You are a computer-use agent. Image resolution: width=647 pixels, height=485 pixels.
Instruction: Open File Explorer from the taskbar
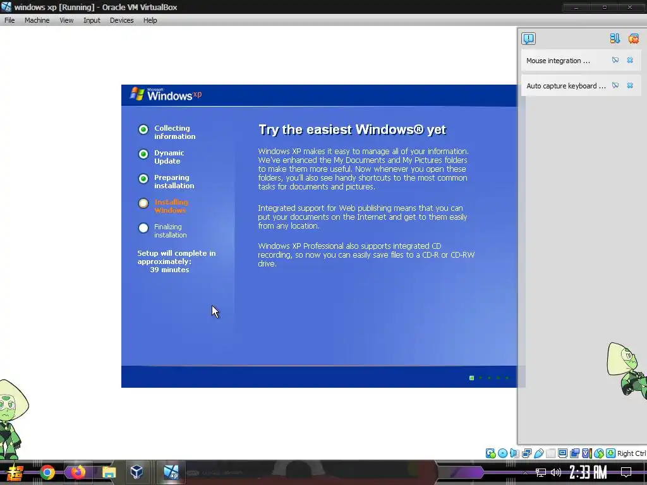tap(109, 472)
